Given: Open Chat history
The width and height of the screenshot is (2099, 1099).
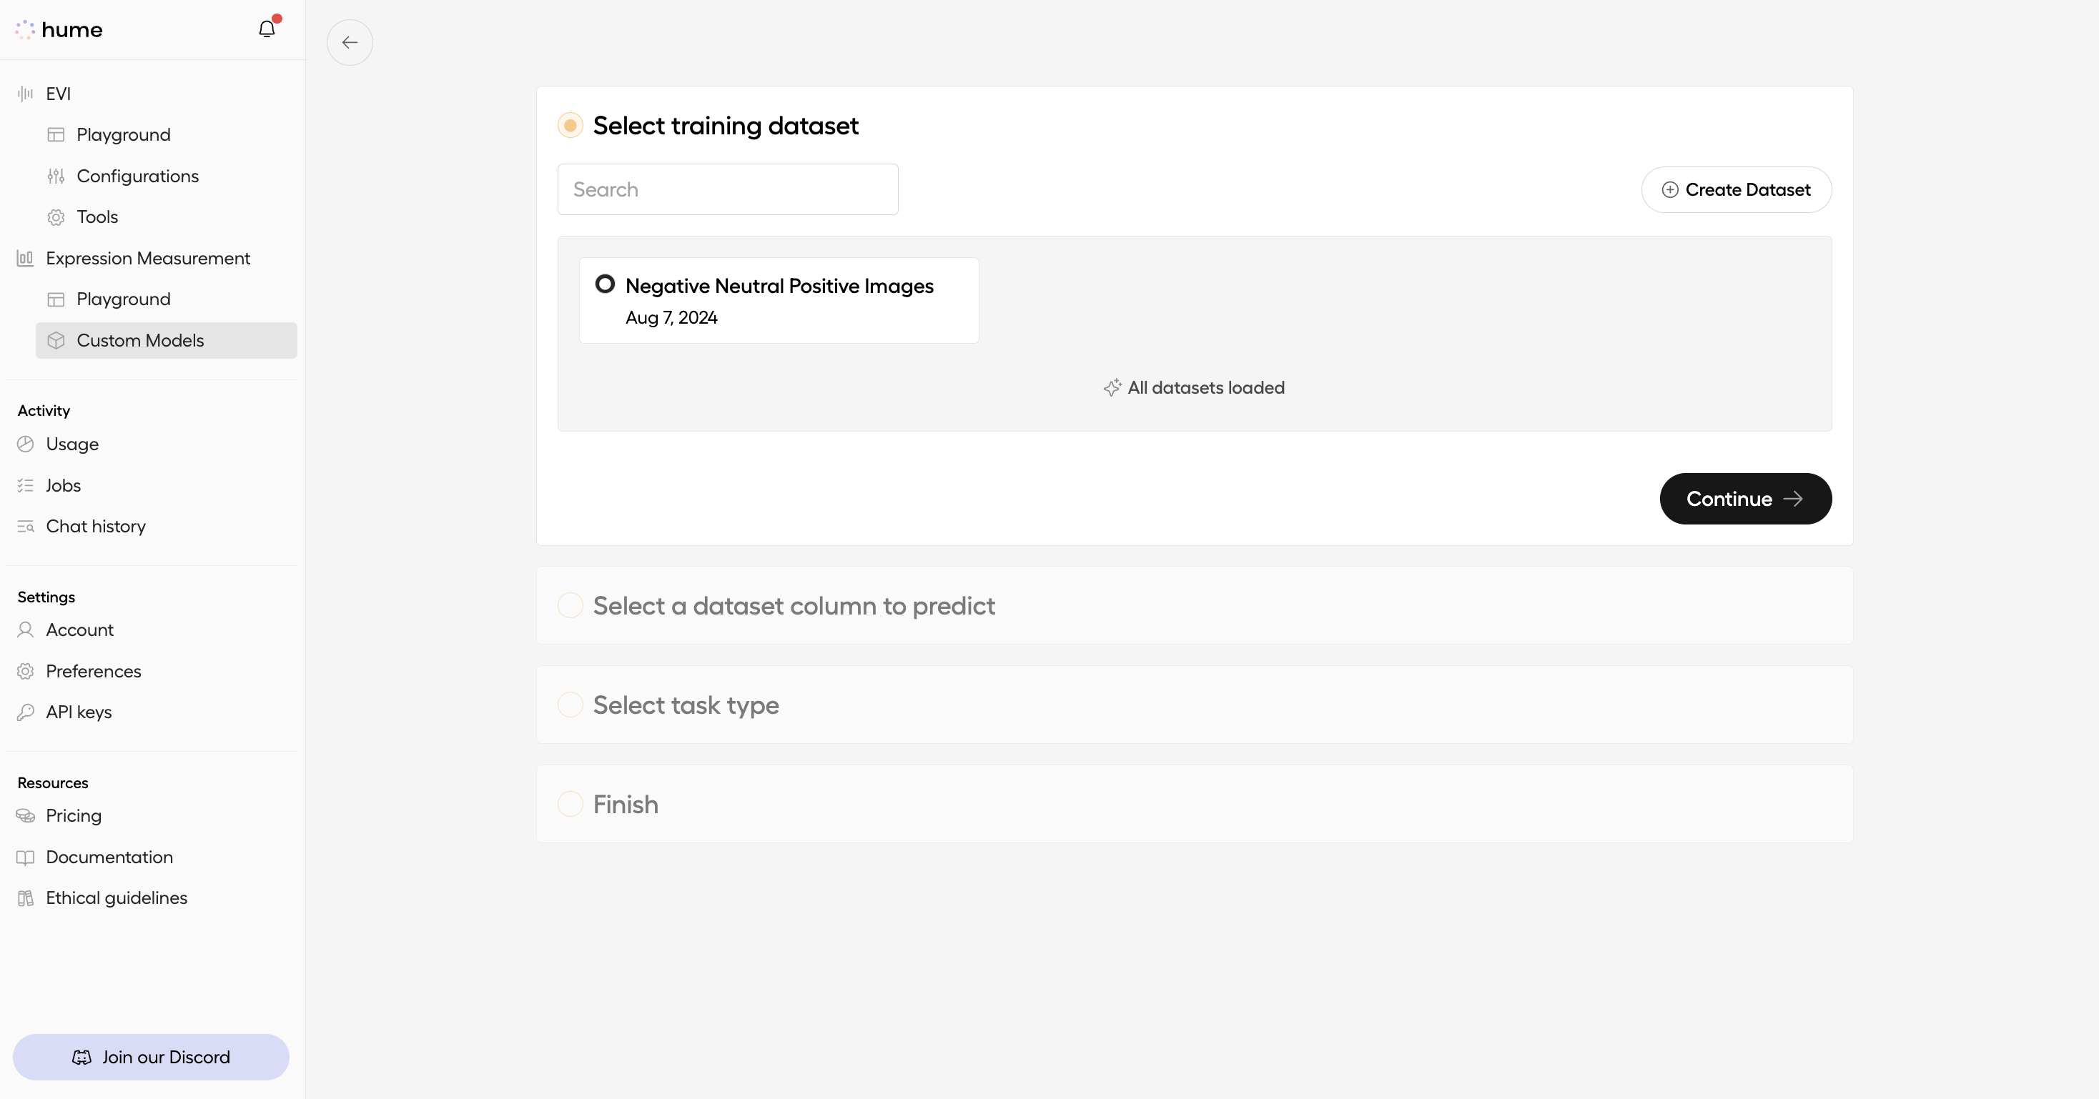Looking at the screenshot, I should 95,525.
